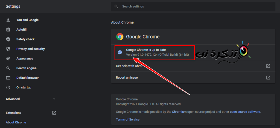Screen dimensions: 280x128
Task: Open the Chromium project link
Action: (x=179, y=112)
